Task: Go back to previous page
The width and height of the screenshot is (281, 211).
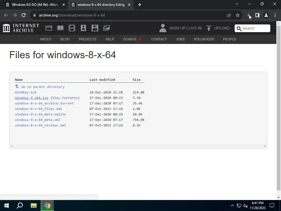Action: pos(6,15)
